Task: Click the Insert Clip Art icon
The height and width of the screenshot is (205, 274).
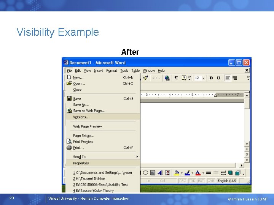Action: [x=167, y=173]
